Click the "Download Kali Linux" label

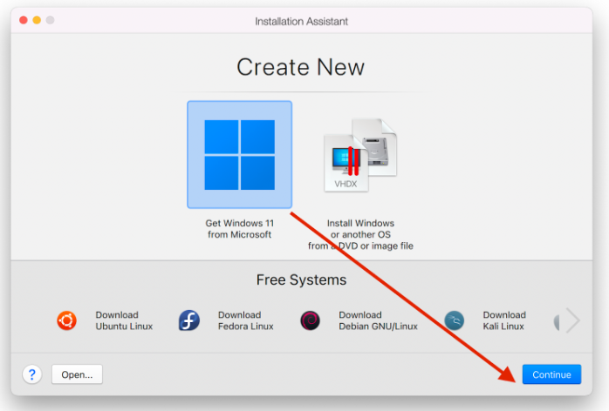point(503,320)
